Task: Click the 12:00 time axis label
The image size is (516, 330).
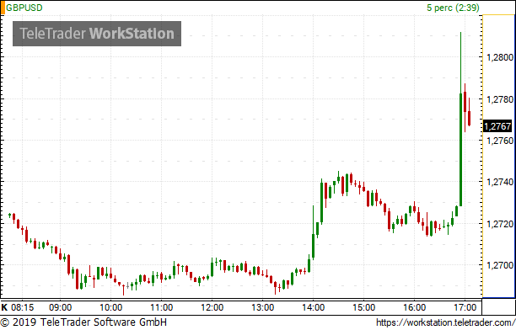Action: coord(212,307)
